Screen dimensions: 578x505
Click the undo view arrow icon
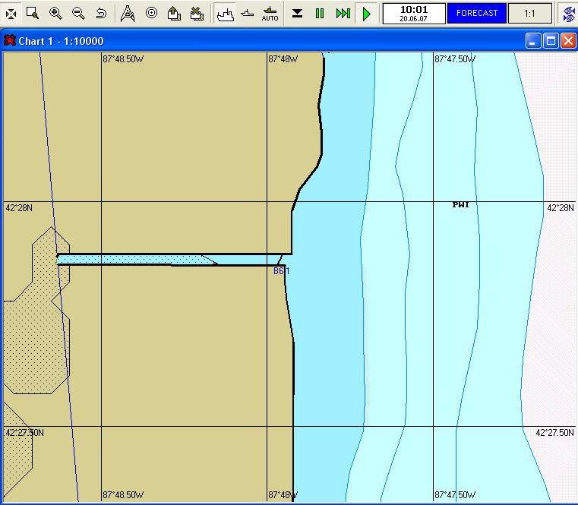click(x=100, y=14)
